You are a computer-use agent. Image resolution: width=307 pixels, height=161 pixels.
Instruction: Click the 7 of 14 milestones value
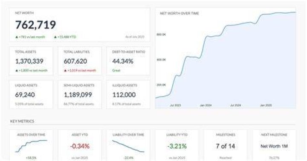226,146
